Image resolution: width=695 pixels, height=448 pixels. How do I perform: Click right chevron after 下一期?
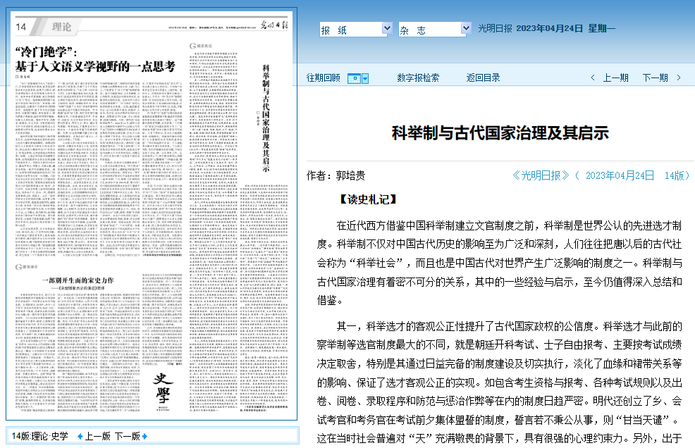tap(679, 77)
